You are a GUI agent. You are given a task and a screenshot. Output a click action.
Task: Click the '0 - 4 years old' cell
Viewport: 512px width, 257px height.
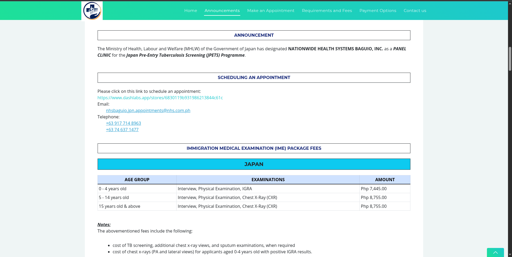[x=137, y=189]
